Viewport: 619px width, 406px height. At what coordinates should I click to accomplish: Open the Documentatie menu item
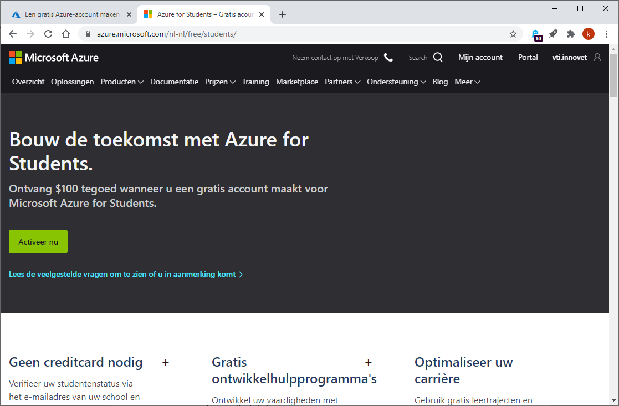coord(174,82)
